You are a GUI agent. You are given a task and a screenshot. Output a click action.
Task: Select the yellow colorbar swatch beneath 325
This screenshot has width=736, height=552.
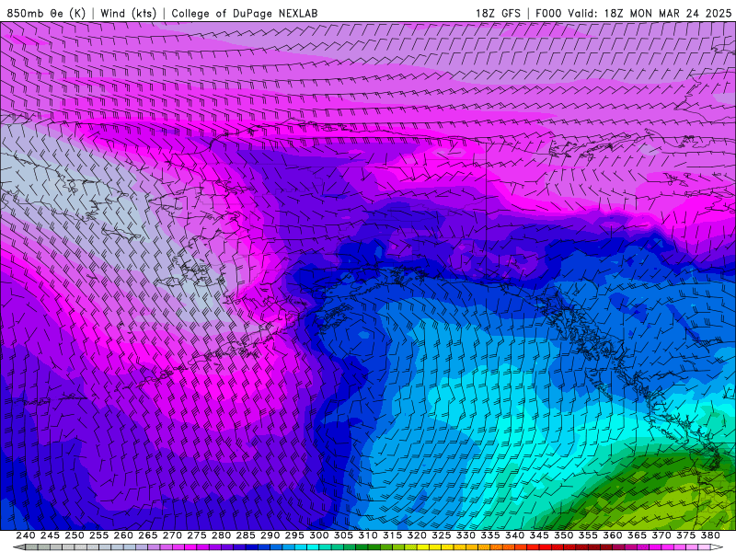(447, 547)
